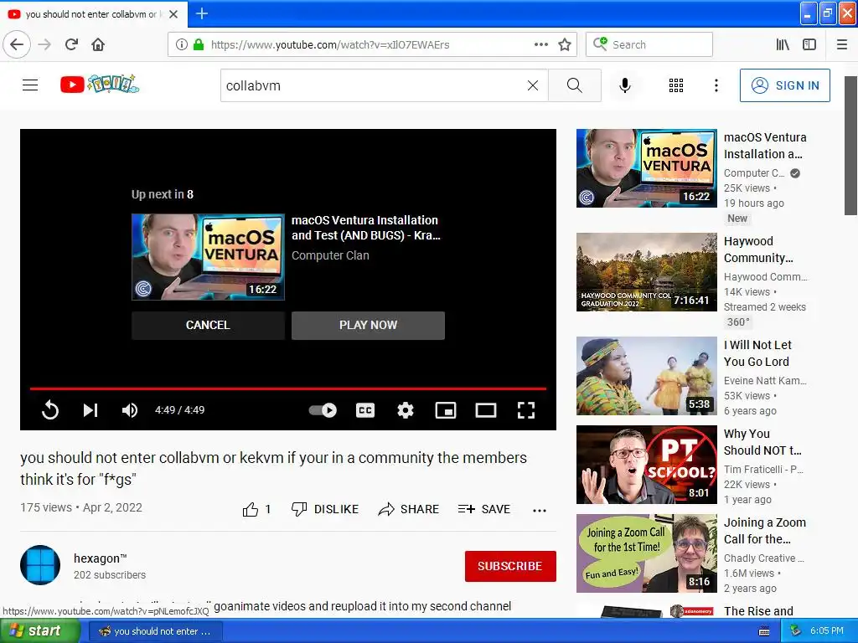Open the browser home page
Image resolution: width=858 pixels, height=643 pixels.
pyautogui.click(x=98, y=44)
